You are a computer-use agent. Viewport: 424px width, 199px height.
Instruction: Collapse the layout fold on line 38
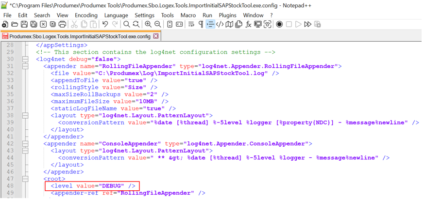(x=25, y=115)
